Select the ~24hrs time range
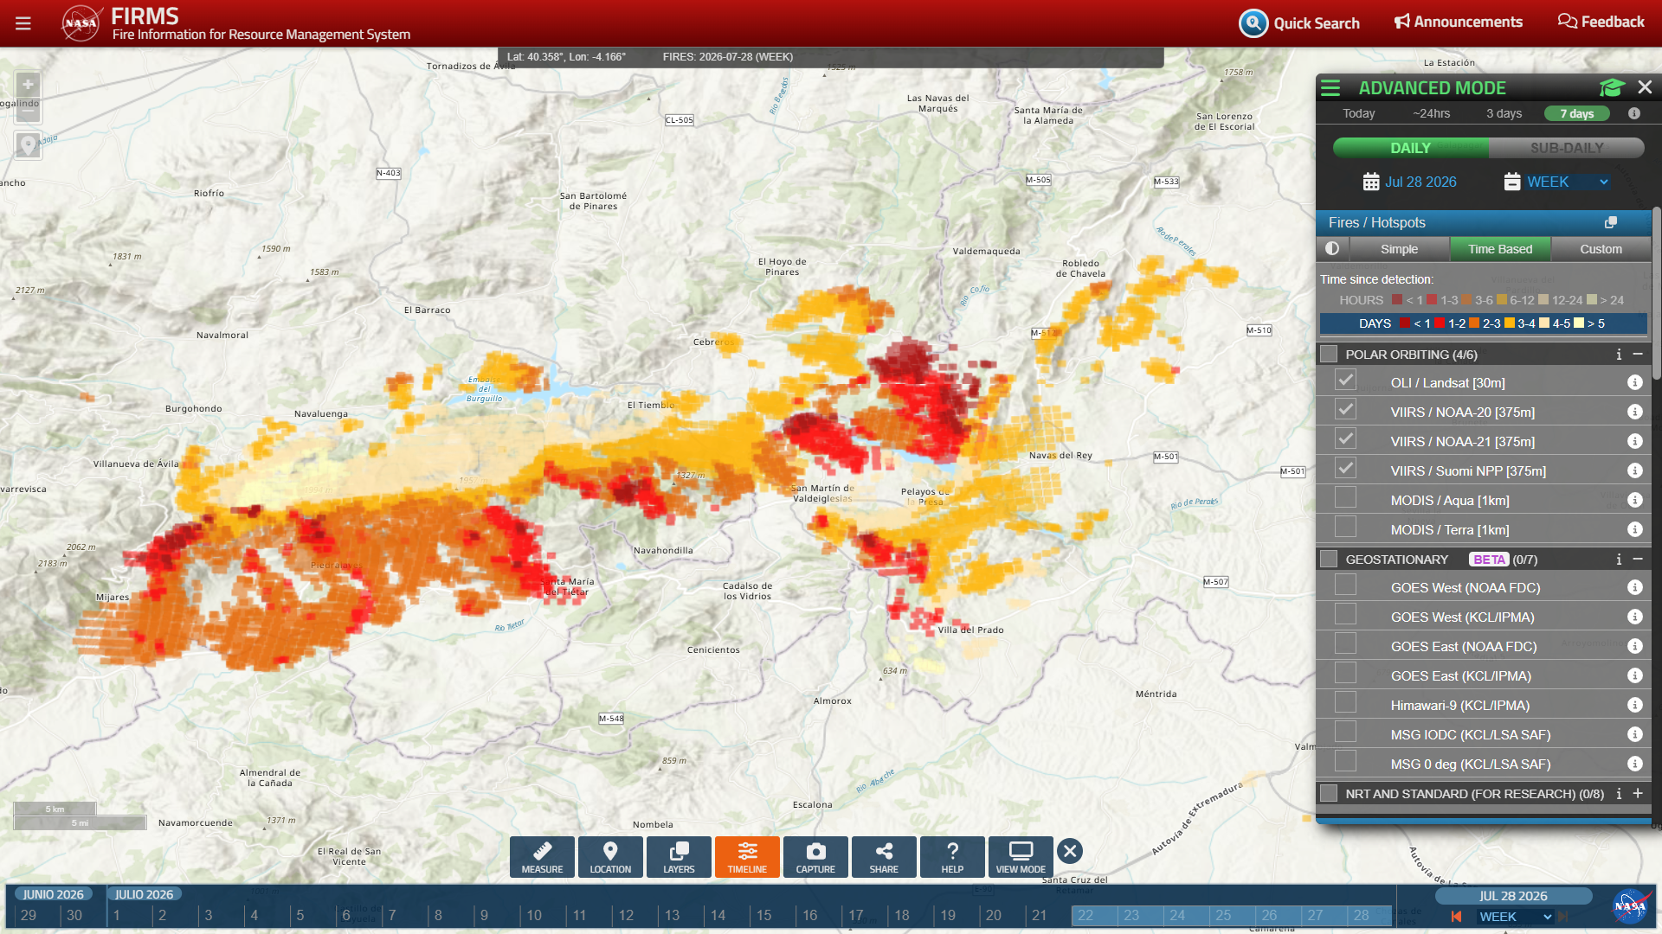 tap(1432, 113)
